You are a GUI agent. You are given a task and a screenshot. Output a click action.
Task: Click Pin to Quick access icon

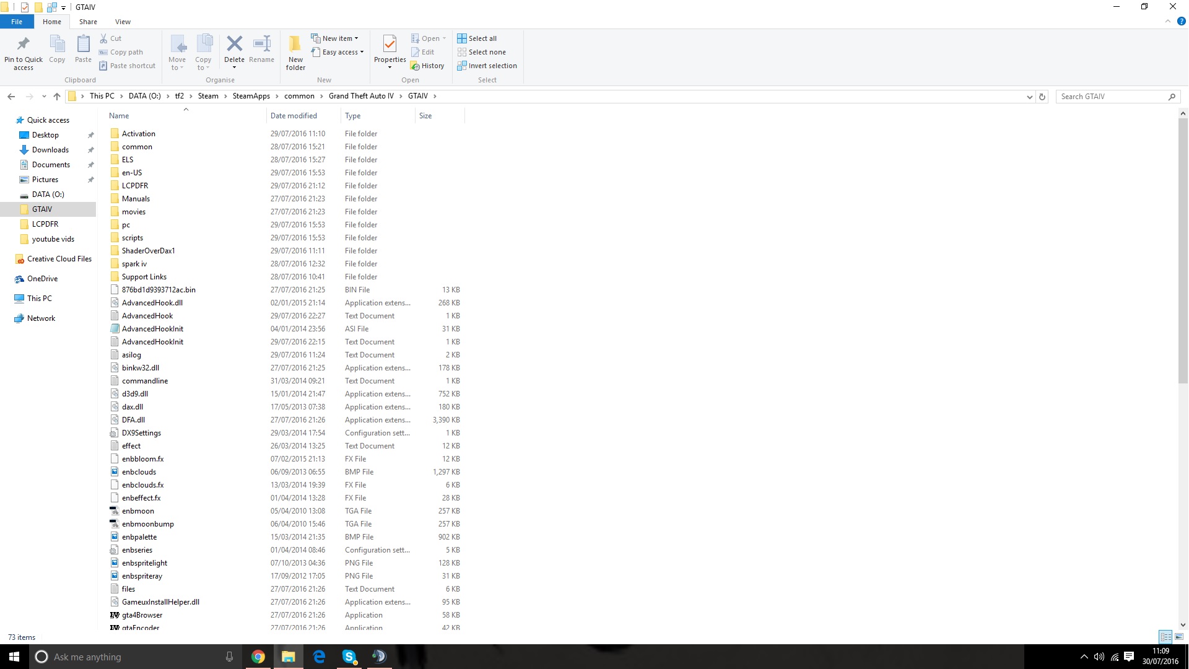[x=24, y=44]
